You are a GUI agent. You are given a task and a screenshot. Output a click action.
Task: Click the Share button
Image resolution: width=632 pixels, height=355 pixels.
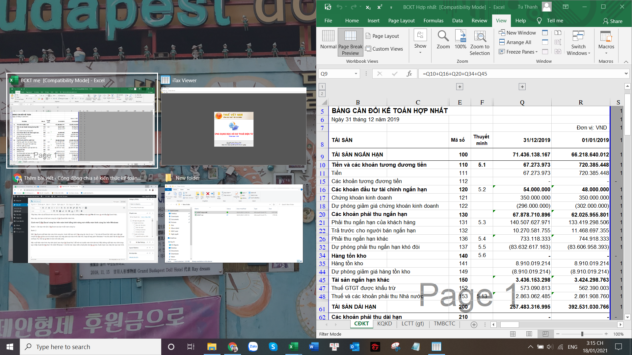coord(613,21)
